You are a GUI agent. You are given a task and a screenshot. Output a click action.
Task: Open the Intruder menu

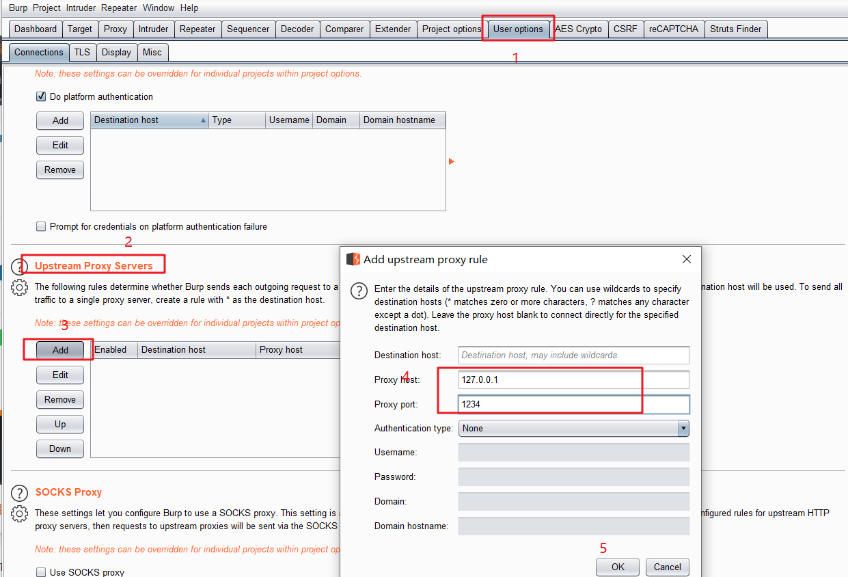[x=81, y=8]
